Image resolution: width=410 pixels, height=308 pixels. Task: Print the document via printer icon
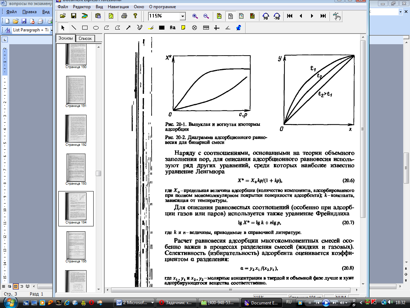pyautogui.click(x=124, y=16)
